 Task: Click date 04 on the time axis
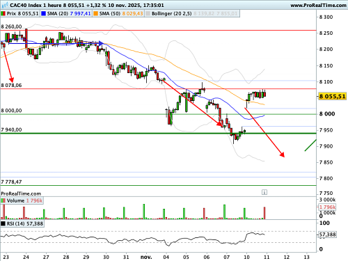click(166, 257)
